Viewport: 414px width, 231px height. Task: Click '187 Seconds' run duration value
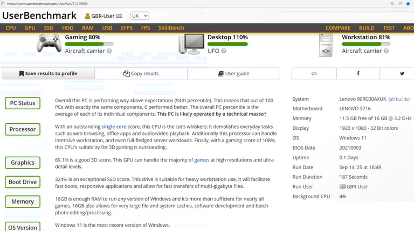(353, 177)
